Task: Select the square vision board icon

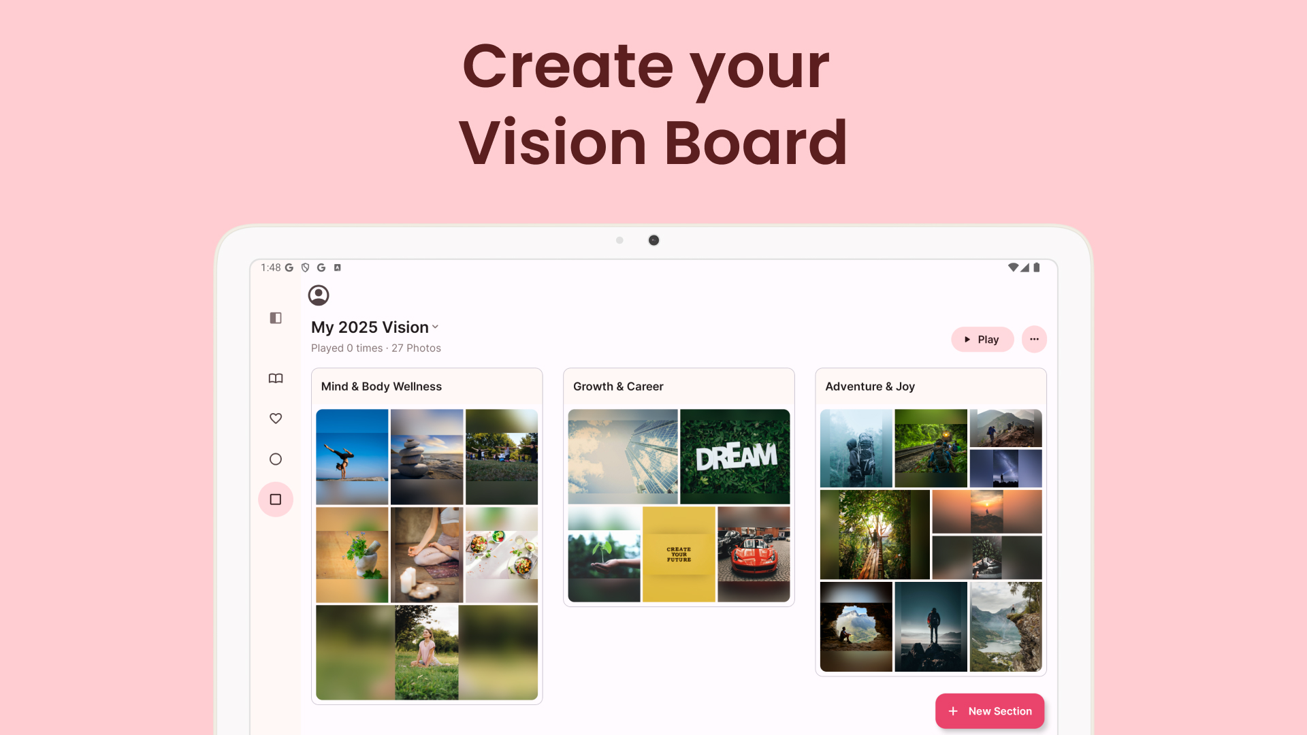Action: [276, 500]
